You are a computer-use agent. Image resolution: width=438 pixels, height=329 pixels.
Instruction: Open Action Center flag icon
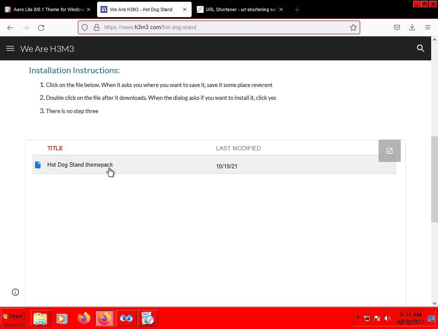pyautogui.click(x=377, y=318)
